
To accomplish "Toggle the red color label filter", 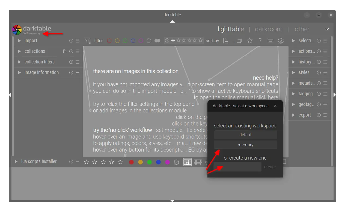I will [109, 41].
